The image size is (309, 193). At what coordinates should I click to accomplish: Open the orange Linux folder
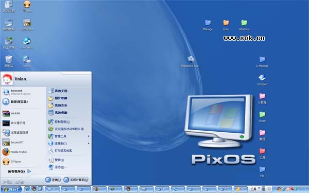click(226, 25)
